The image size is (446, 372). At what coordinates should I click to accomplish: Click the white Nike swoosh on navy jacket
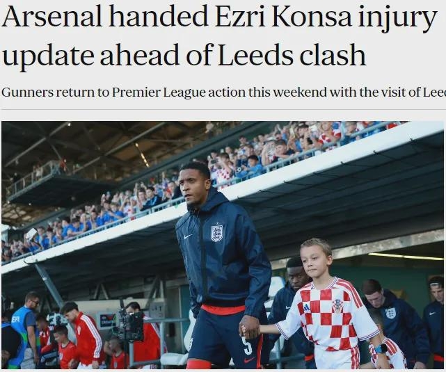pos(188,236)
